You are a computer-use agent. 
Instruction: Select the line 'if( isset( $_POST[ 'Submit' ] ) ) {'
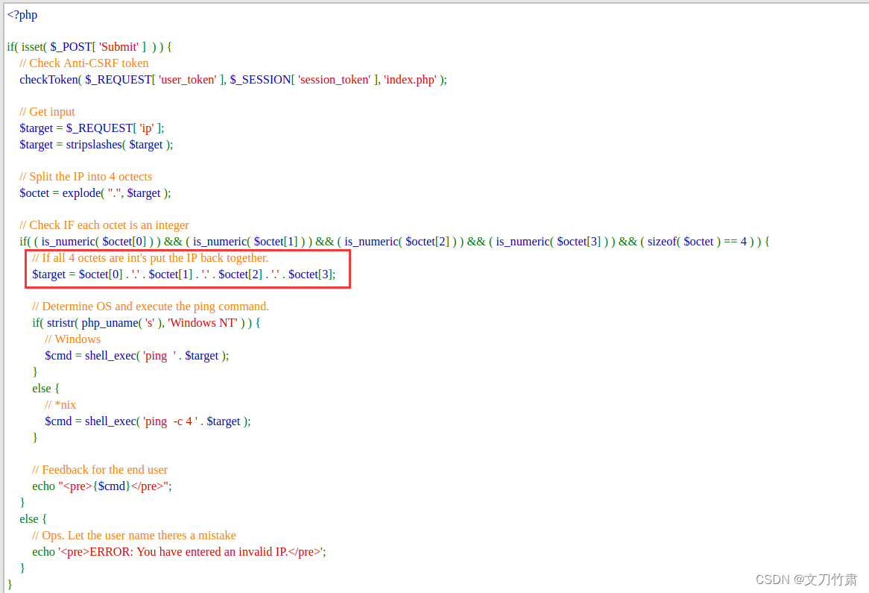(x=89, y=47)
